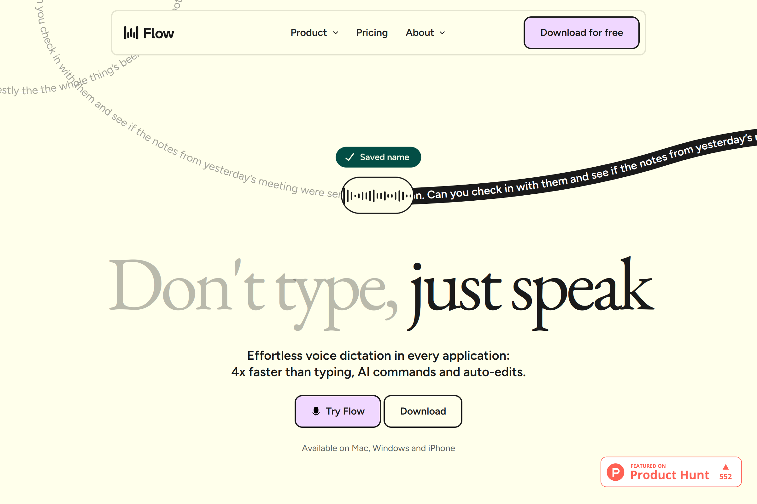The image size is (757, 504).
Task: Click the Flow wordmark text
Action: tap(158, 33)
